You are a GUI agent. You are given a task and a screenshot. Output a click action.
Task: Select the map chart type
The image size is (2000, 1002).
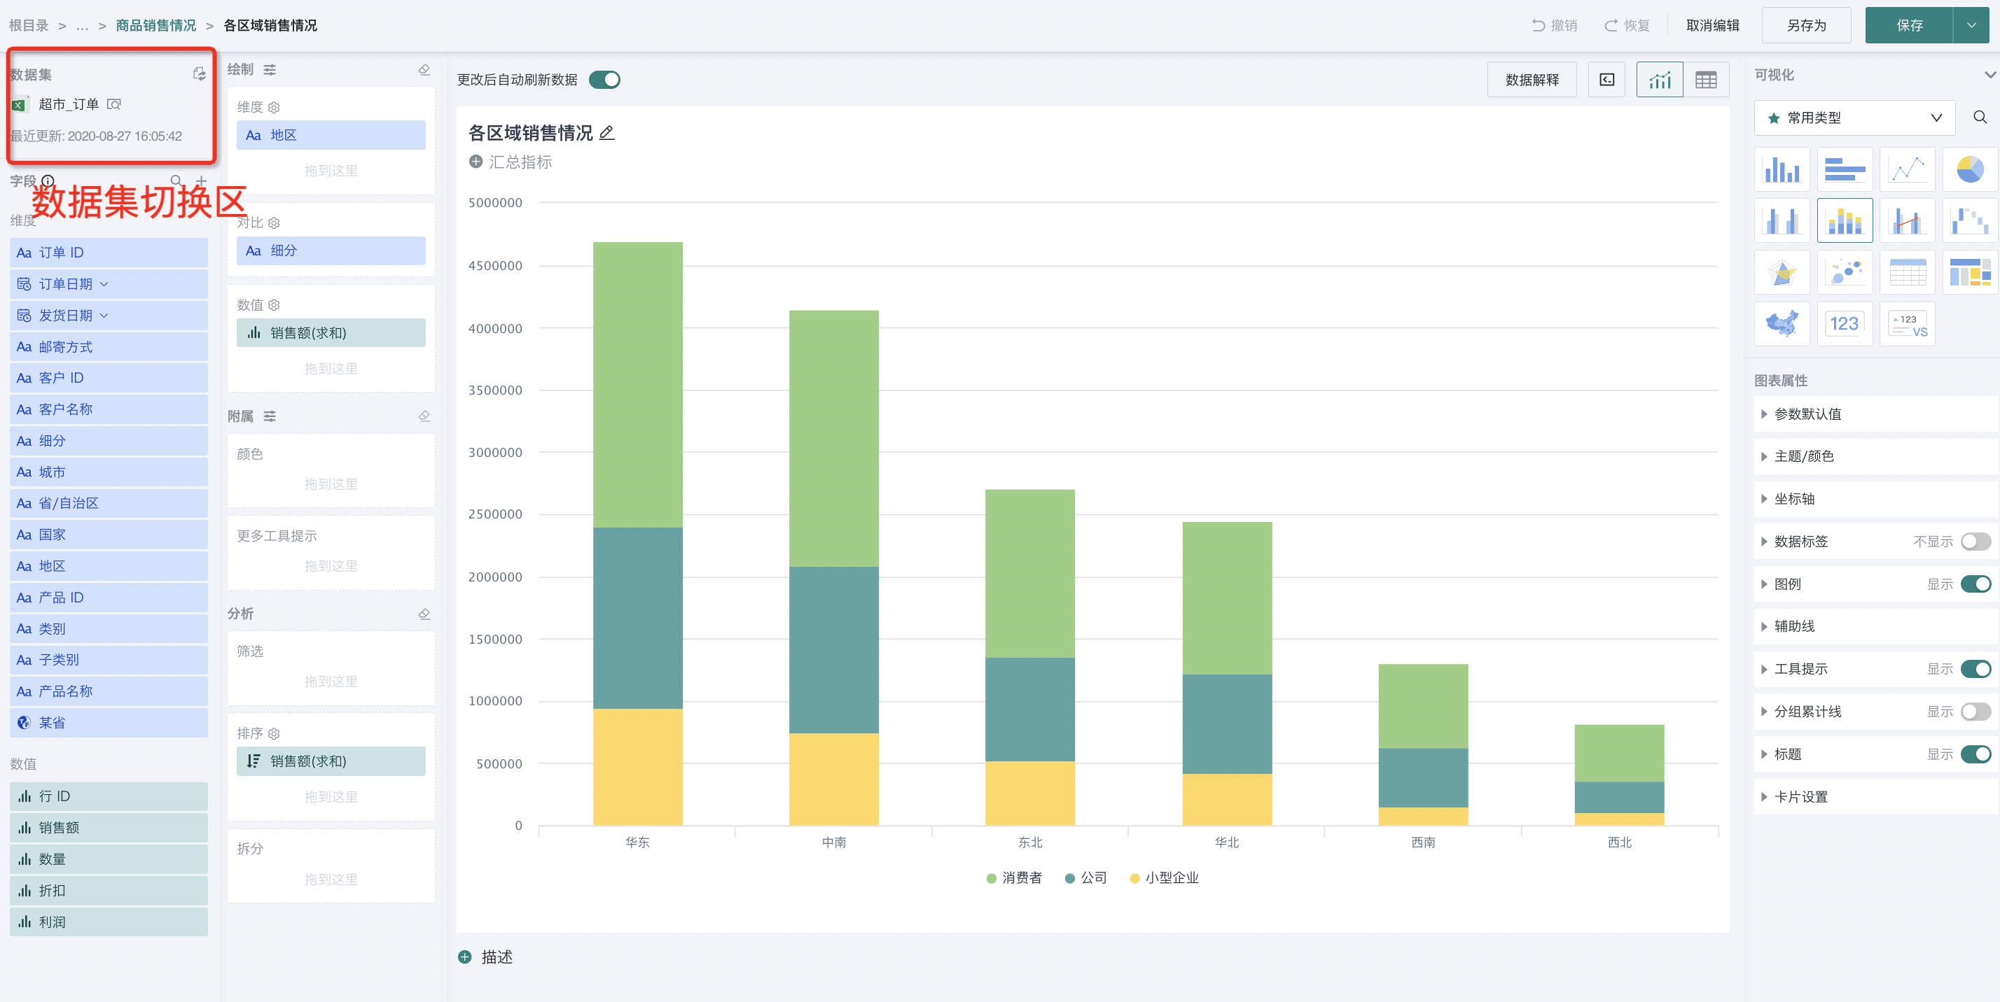[x=1781, y=323]
